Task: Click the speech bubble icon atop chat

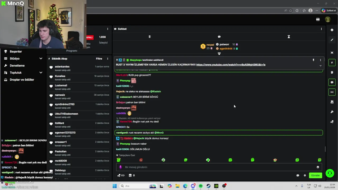Action: [219, 37]
